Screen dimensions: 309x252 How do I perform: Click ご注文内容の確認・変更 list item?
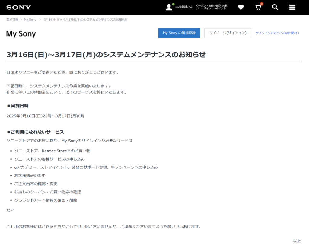click(36, 184)
